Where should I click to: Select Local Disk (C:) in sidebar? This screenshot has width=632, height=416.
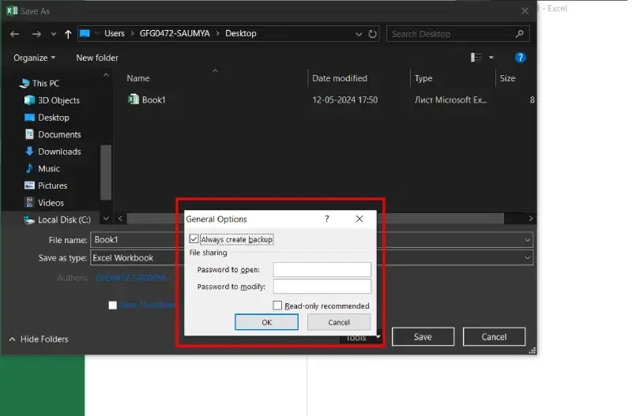point(57,220)
